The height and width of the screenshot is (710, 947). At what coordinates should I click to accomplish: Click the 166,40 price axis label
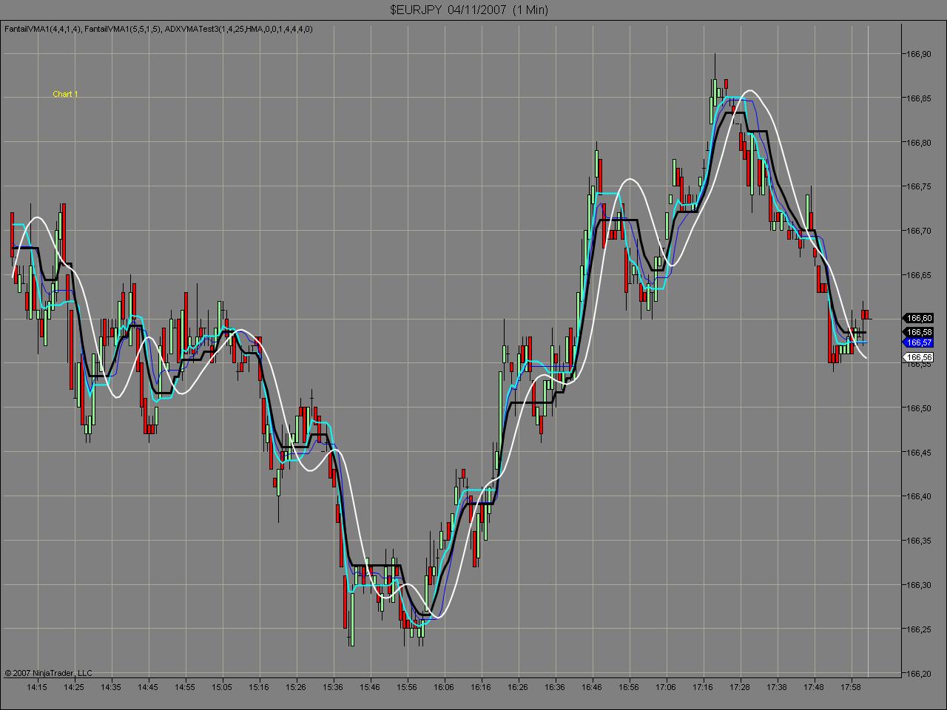(x=919, y=496)
